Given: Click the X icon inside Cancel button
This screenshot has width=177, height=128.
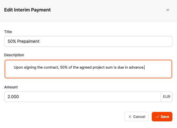Looking at the screenshot, I should [x=130, y=117].
